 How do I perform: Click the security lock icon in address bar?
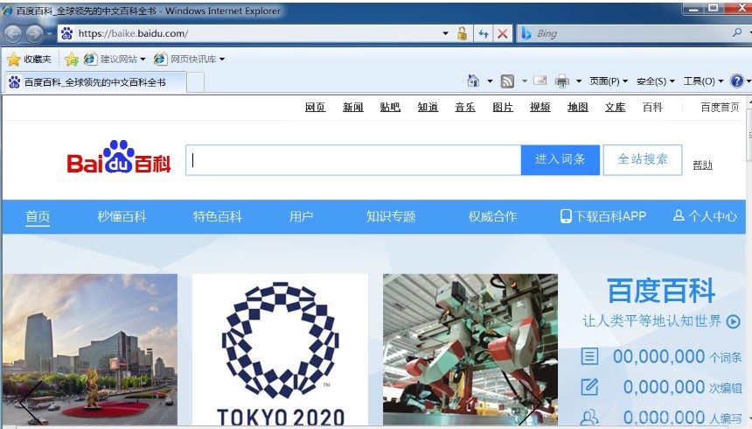point(462,33)
